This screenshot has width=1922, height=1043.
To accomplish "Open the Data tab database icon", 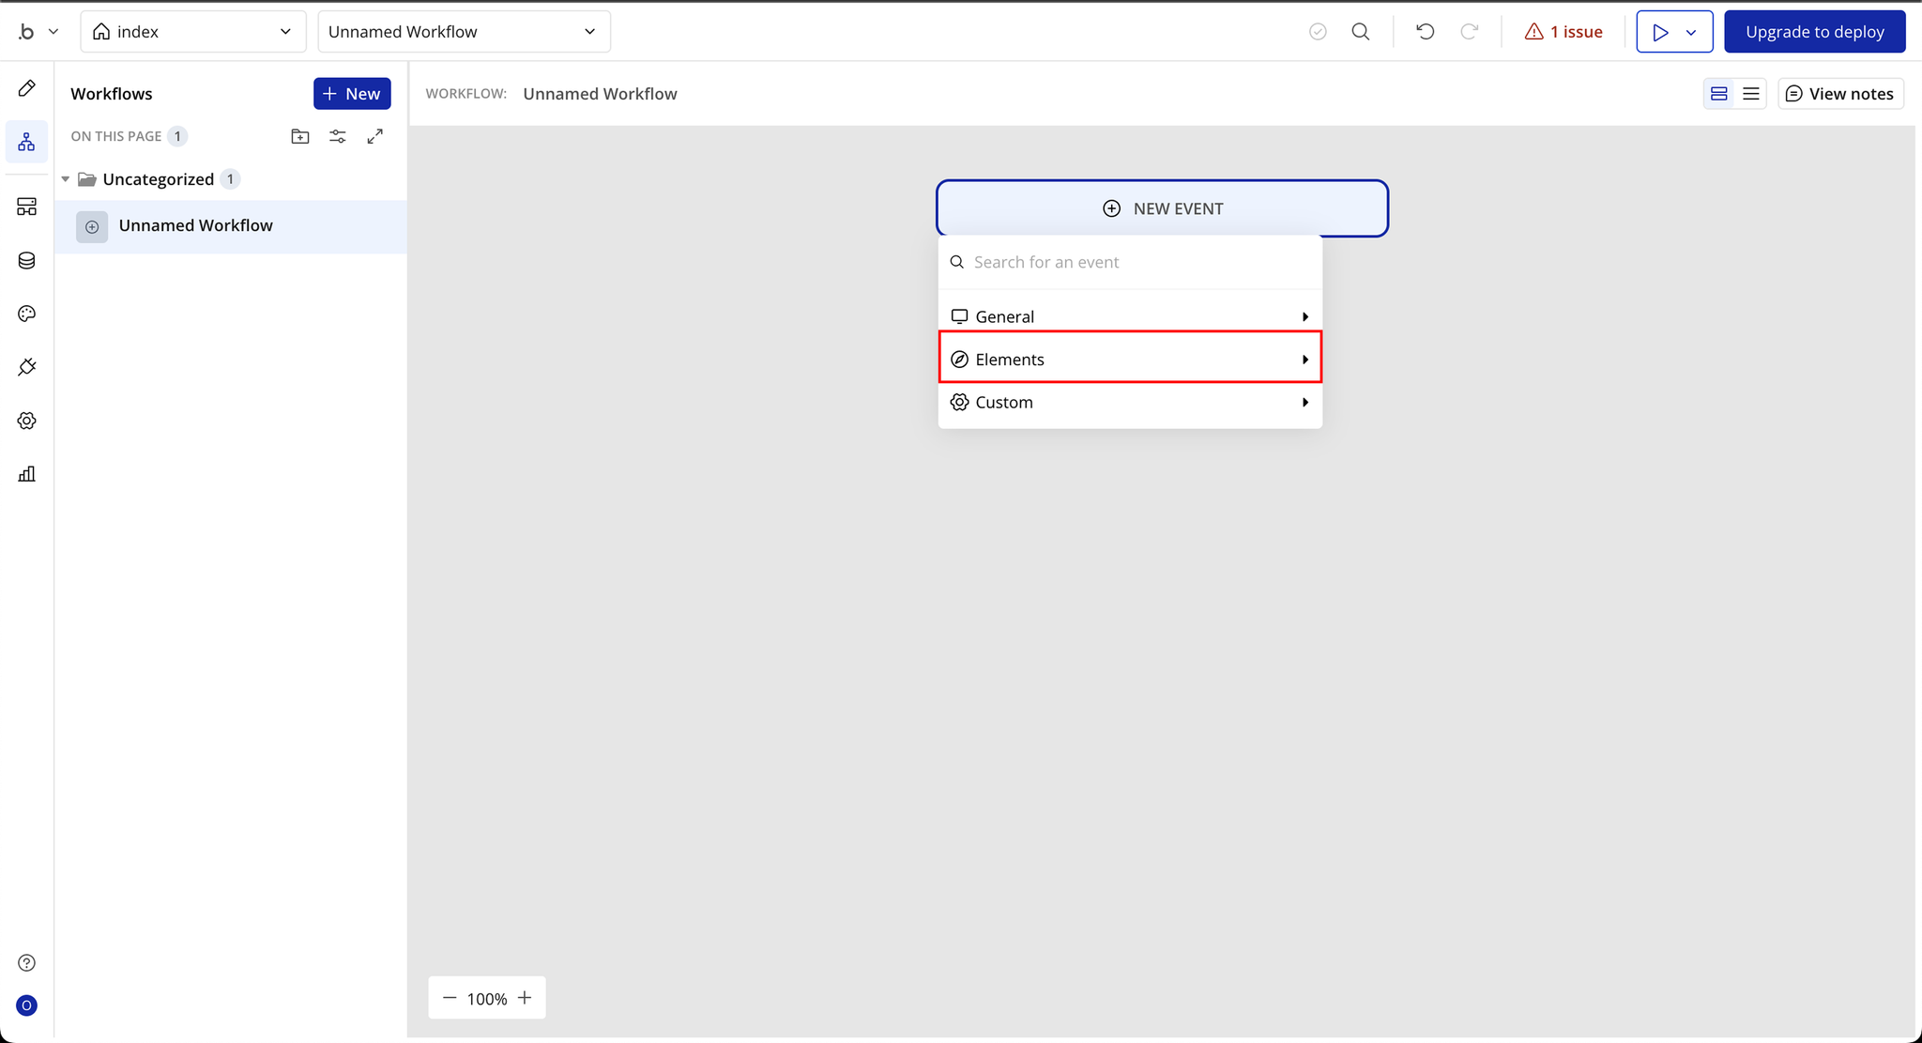I will (26, 260).
